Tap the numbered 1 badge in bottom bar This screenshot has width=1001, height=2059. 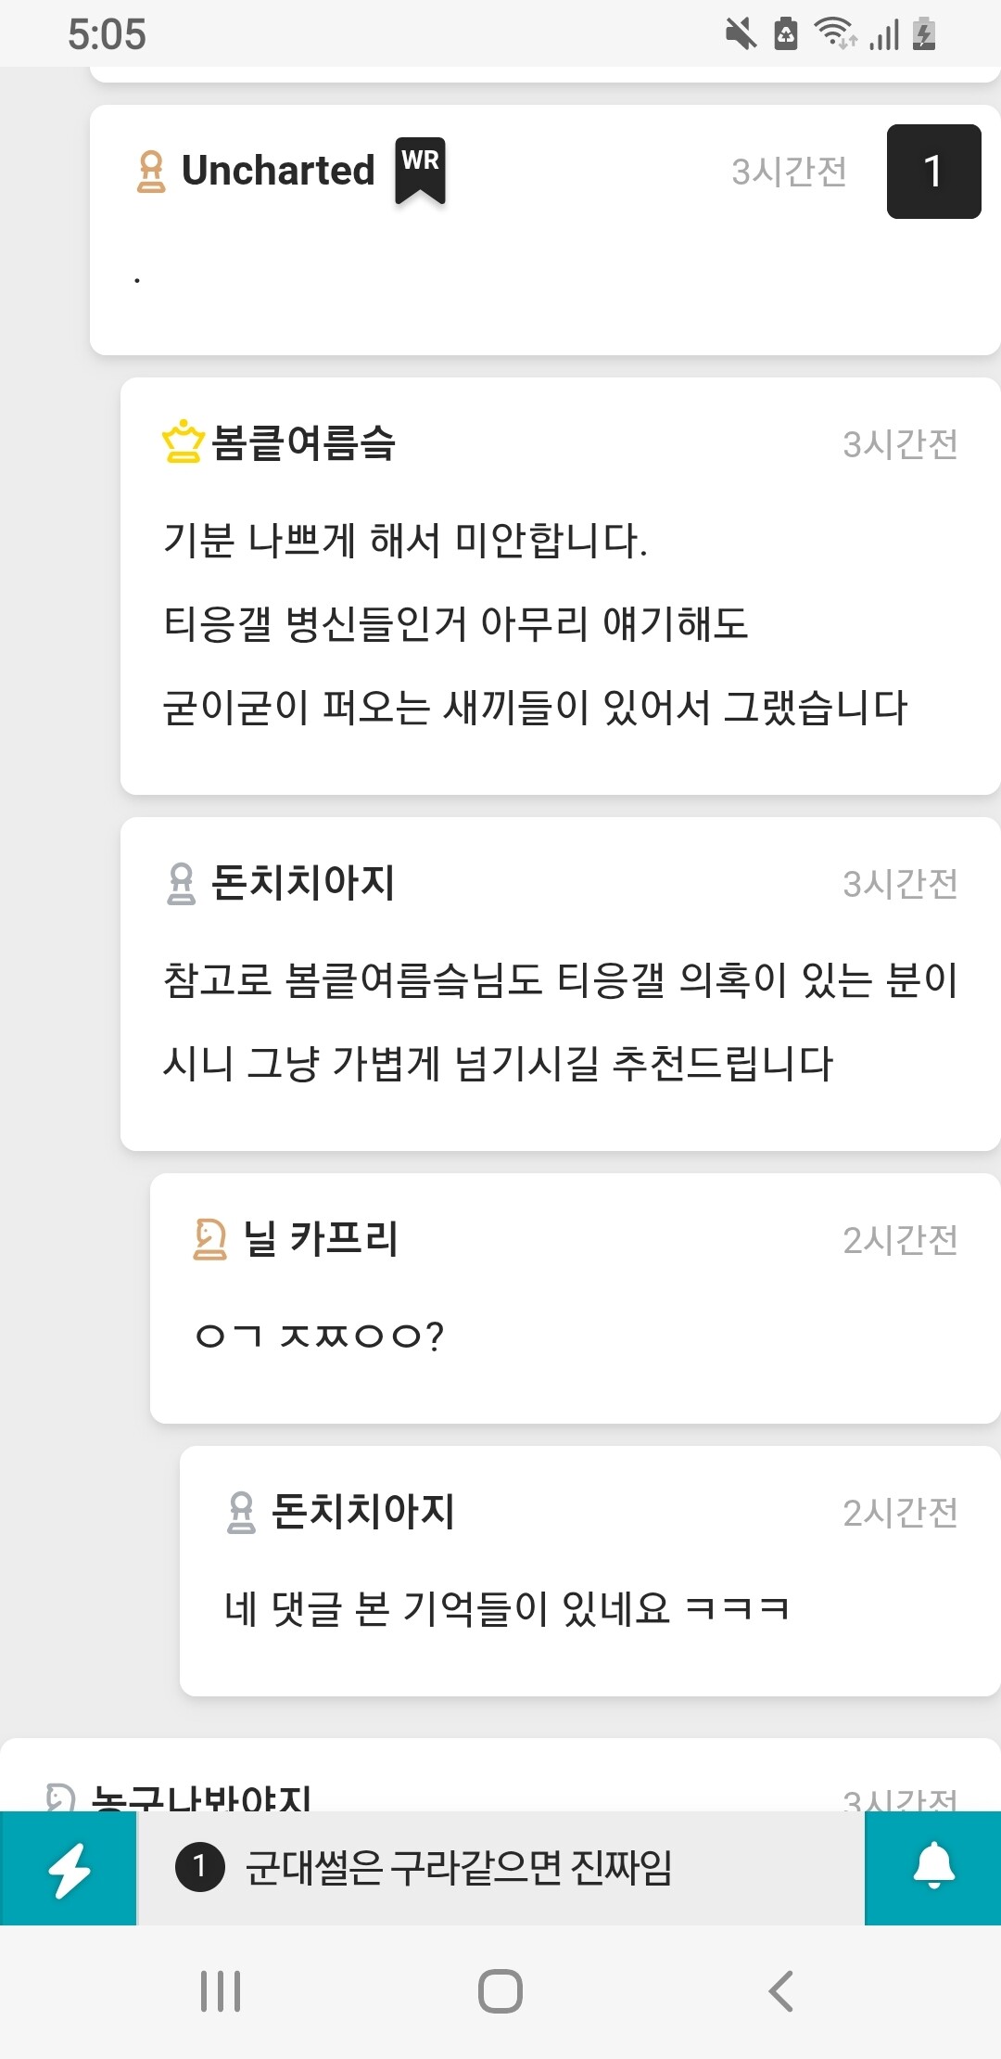point(199,1867)
